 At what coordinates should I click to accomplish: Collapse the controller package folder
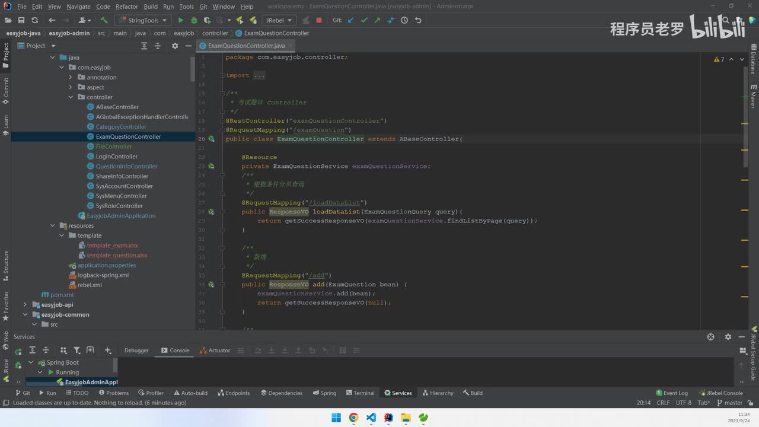pos(71,97)
